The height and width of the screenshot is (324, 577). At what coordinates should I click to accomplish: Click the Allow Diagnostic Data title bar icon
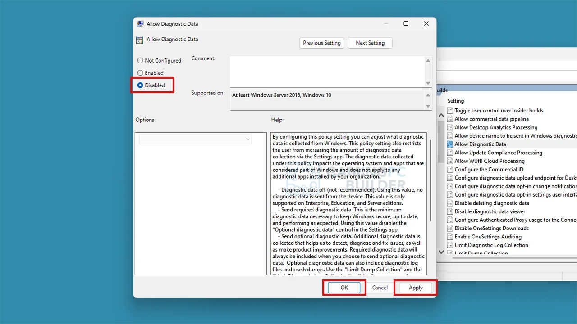click(140, 23)
